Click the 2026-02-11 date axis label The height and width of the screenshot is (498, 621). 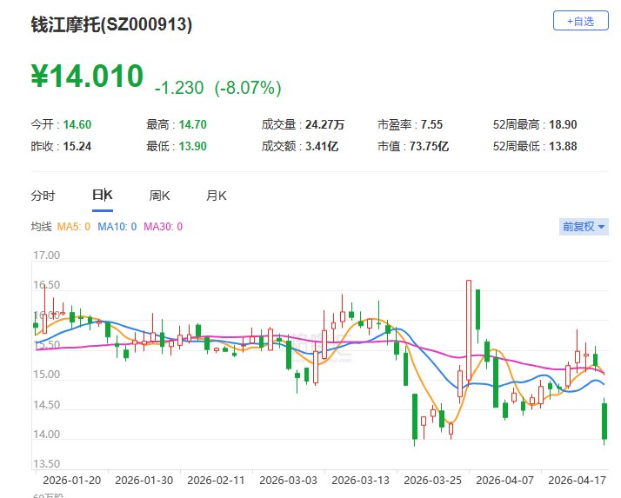(217, 481)
